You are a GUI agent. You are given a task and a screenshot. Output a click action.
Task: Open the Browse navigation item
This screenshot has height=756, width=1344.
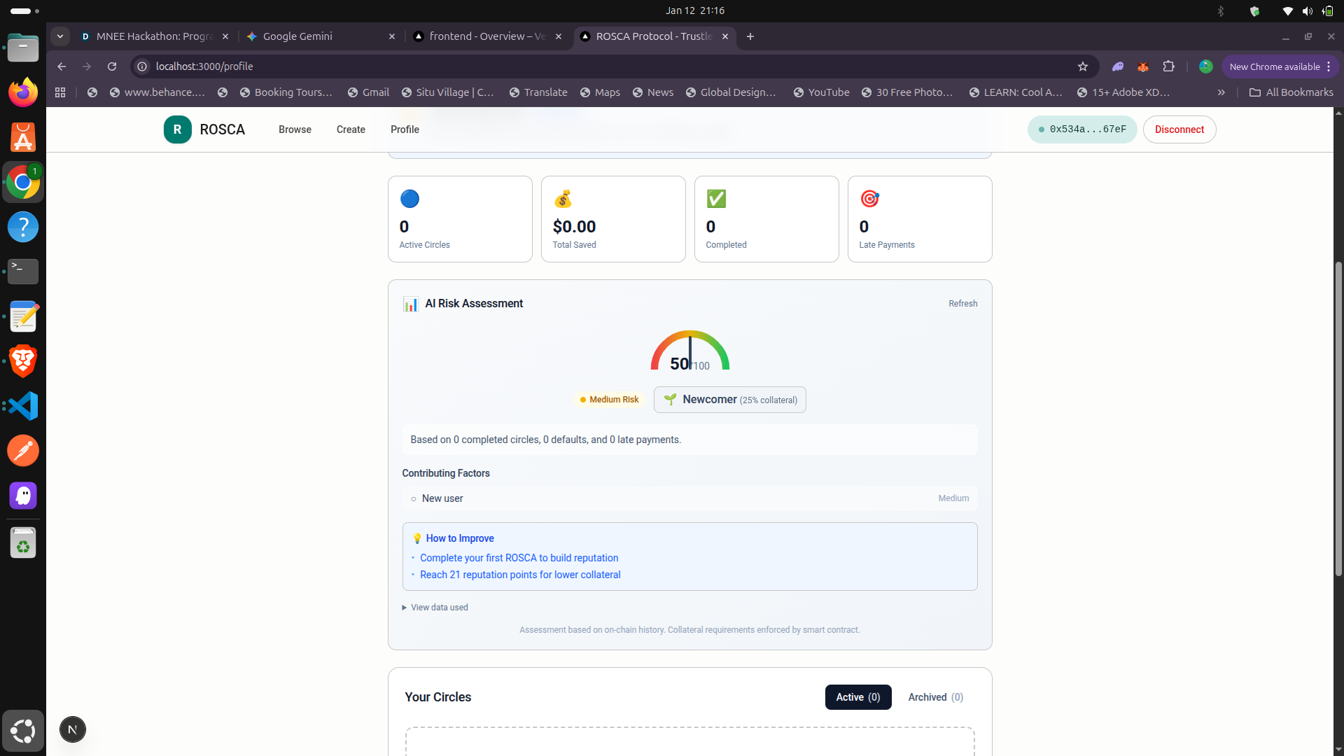tap(295, 129)
